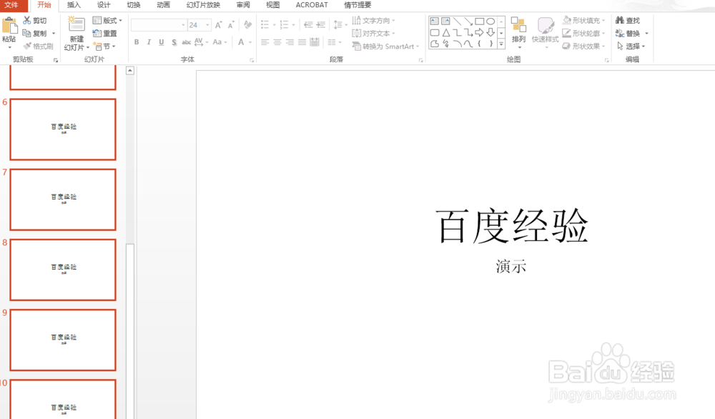715x419 pixels.
Task: Increase font size with the larger A
Action: click(x=218, y=25)
